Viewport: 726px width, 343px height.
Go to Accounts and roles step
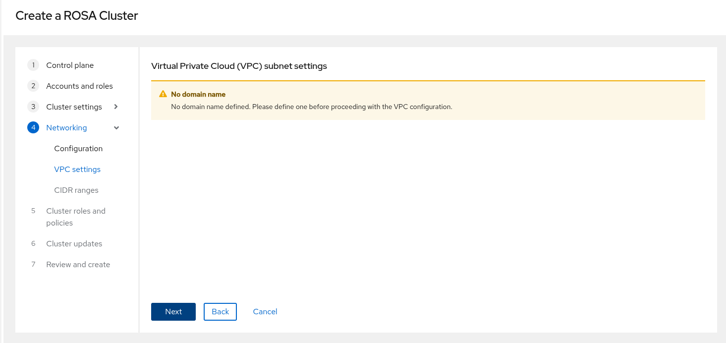click(79, 86)
